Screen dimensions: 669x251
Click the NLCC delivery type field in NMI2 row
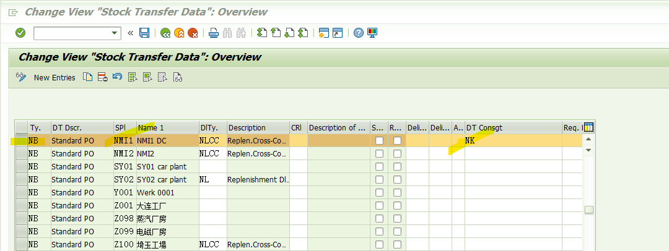(212, 153)
